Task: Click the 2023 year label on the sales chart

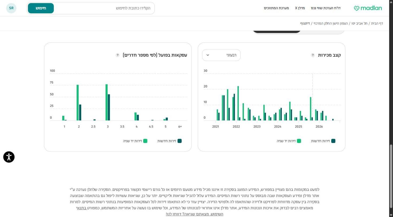Action: 257,126
